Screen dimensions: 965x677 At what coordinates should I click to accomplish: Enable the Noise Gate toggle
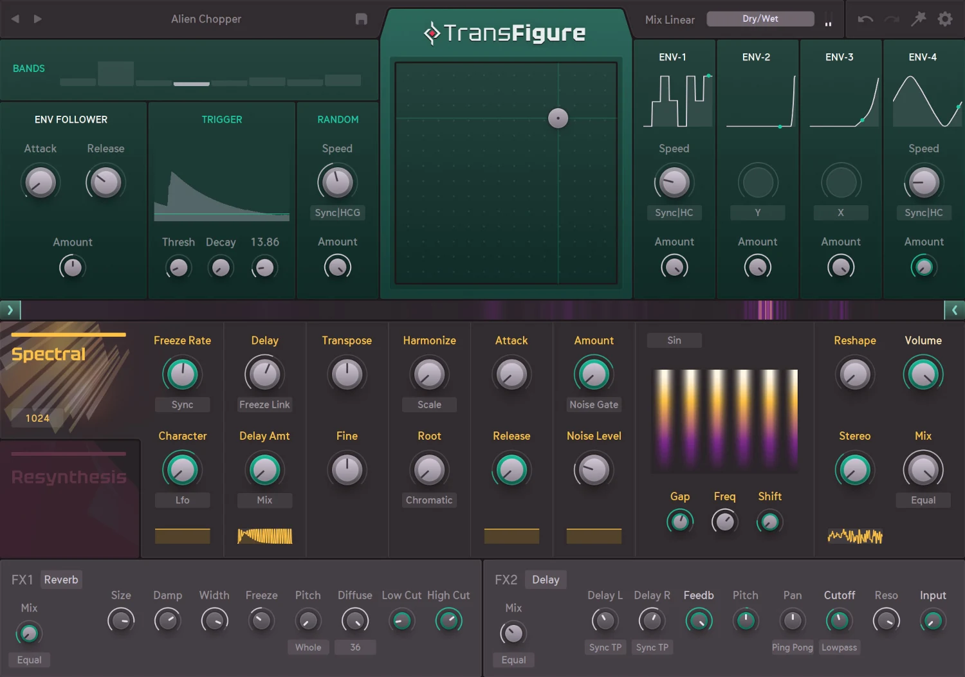593,404
